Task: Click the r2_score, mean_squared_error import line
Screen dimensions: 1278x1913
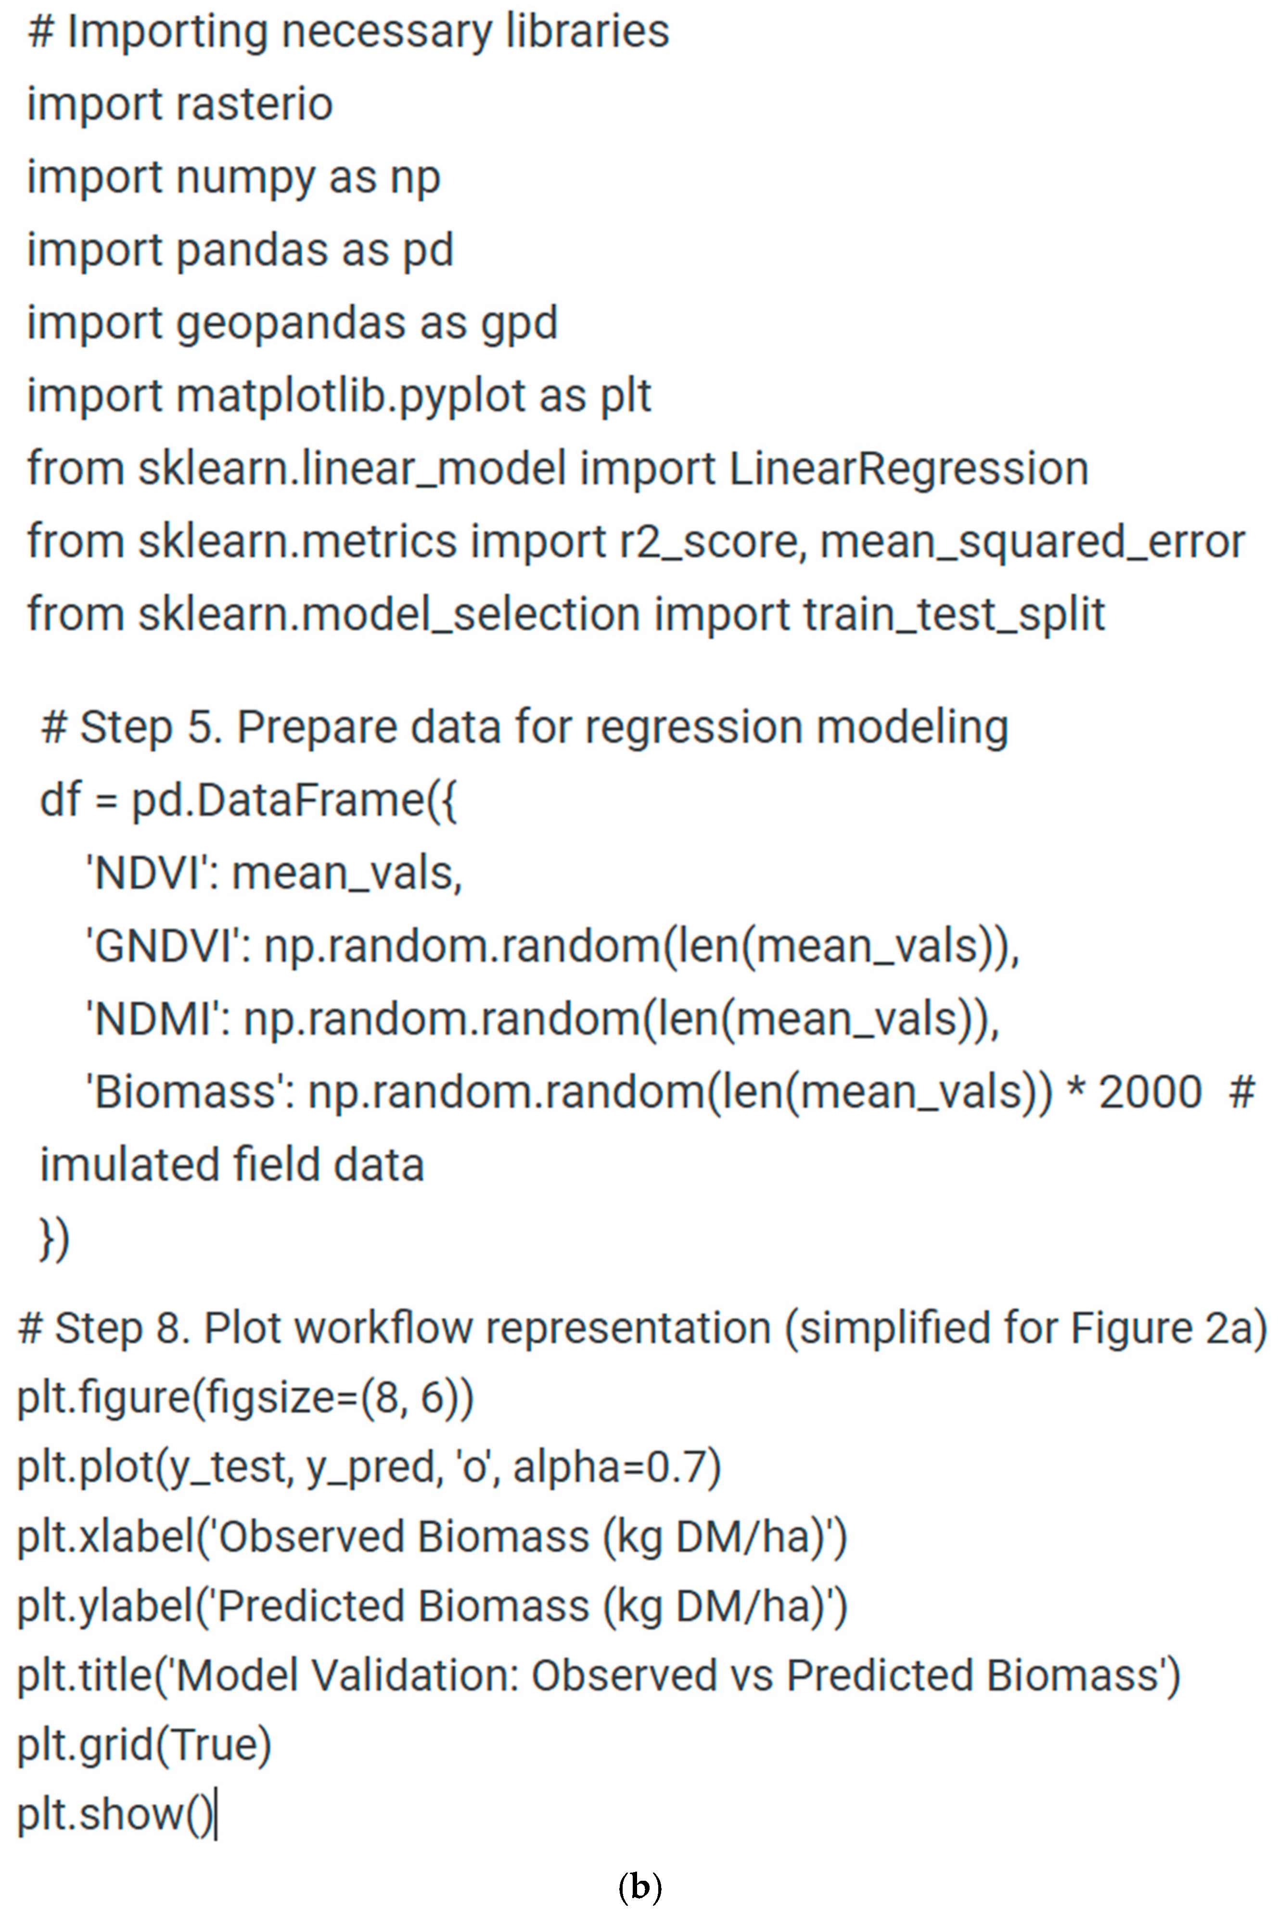Action: click(637, 543)
